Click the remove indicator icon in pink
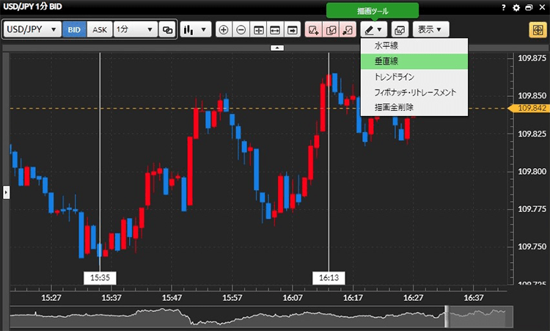Viewport: 550px width, 331px height. click(348, 30)
